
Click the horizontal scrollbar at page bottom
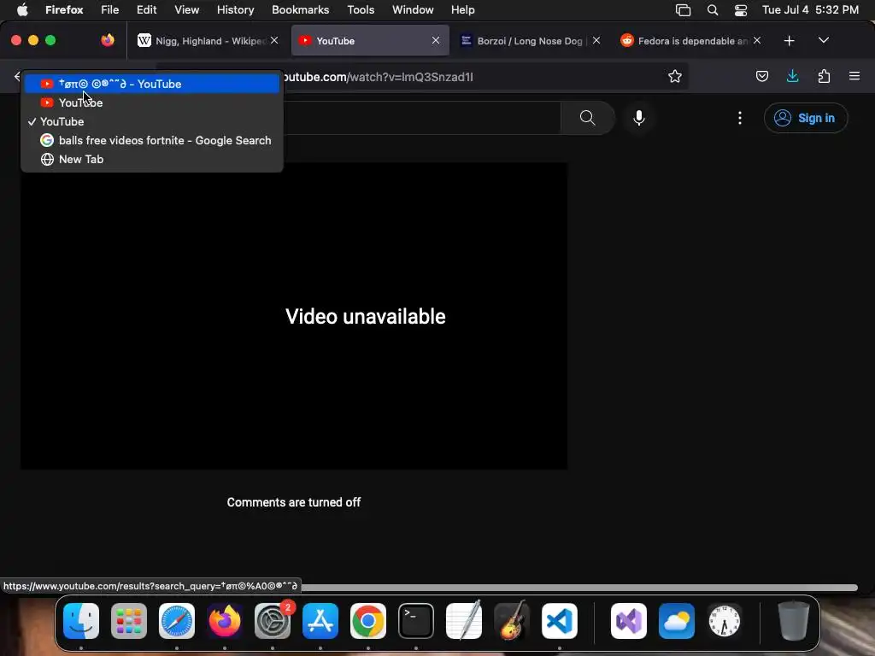coord(578,588)
